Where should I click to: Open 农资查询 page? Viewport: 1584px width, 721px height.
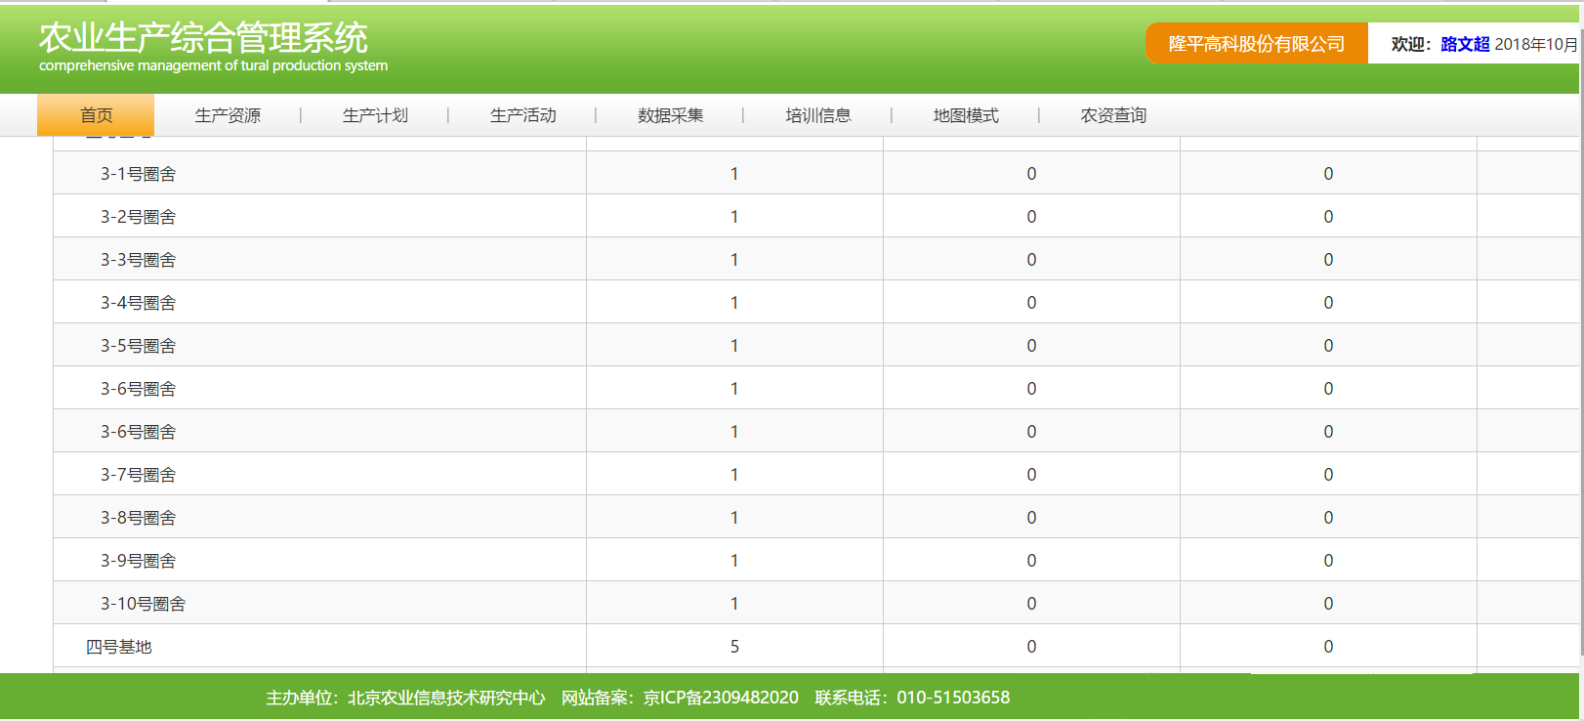coord(1112,115)
